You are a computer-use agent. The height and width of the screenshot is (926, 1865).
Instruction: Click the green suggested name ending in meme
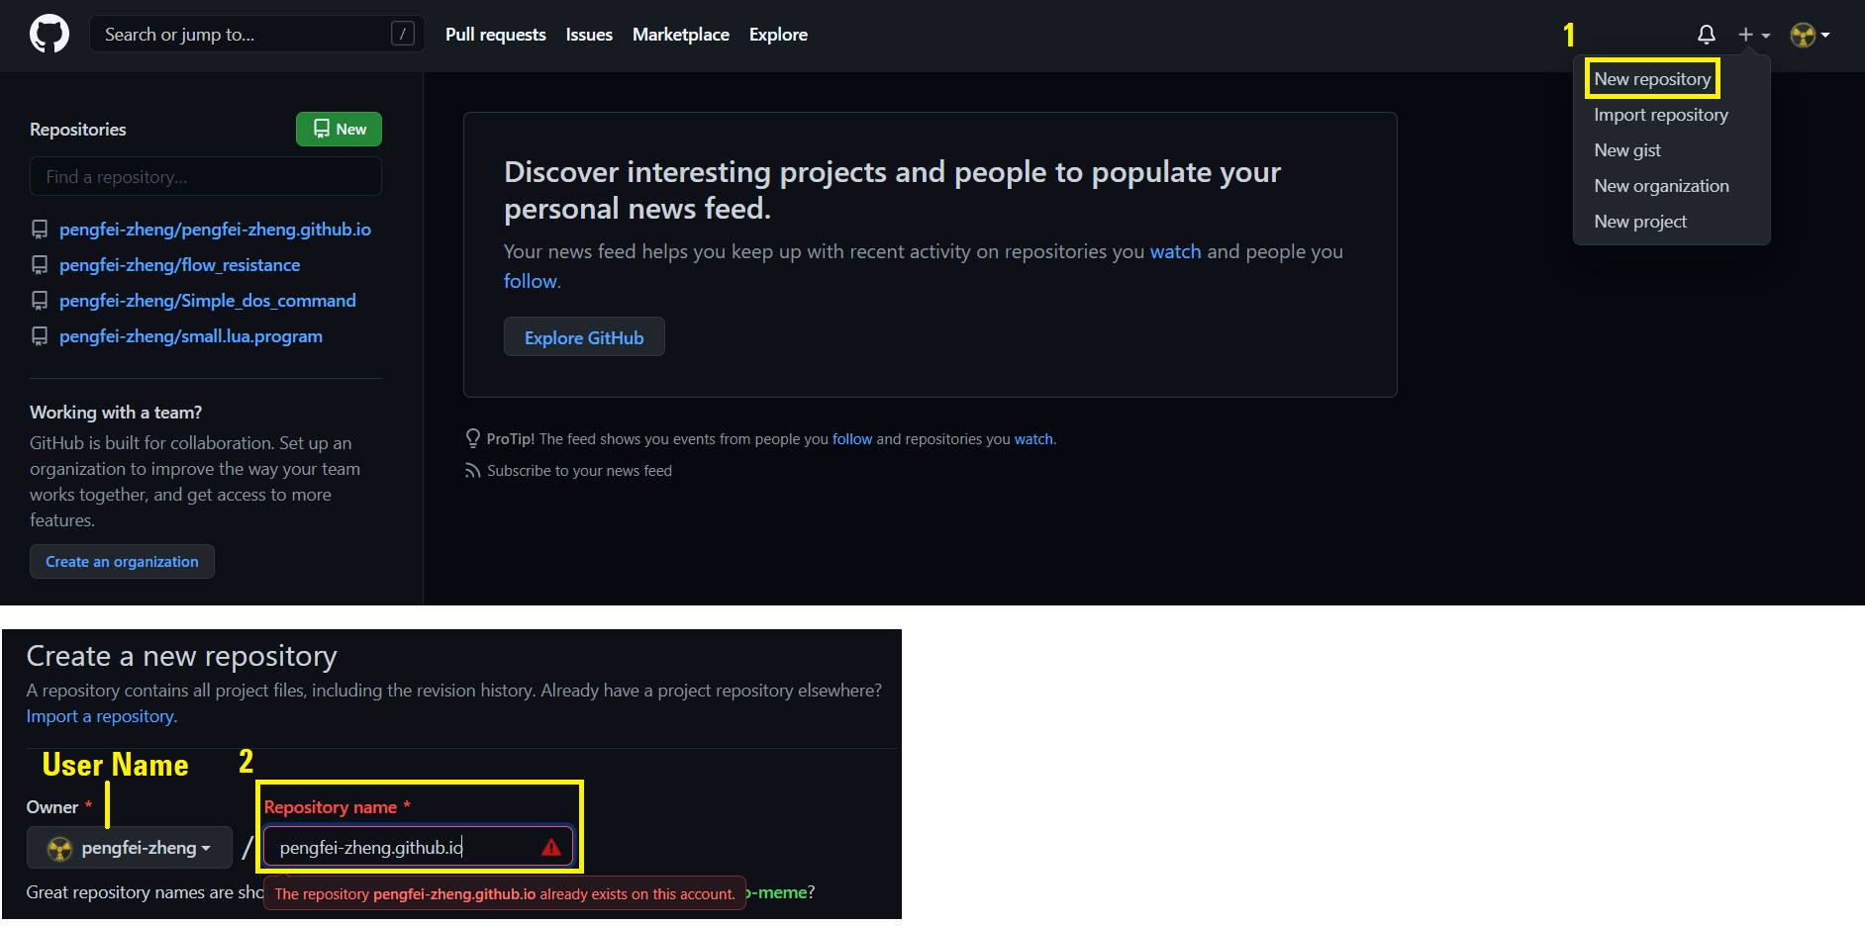pyautogui.click(x=777, y=892)
